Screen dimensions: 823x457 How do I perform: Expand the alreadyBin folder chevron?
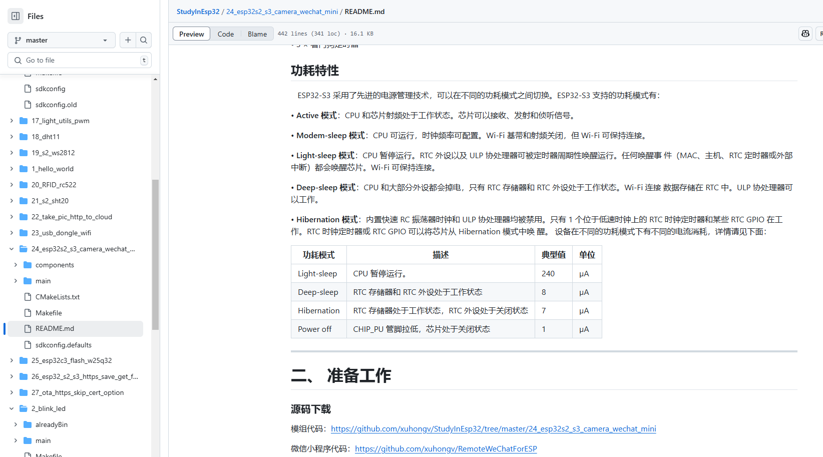[16, 424]
